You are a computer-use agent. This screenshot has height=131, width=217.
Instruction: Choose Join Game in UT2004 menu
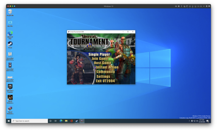click(100, 59)
